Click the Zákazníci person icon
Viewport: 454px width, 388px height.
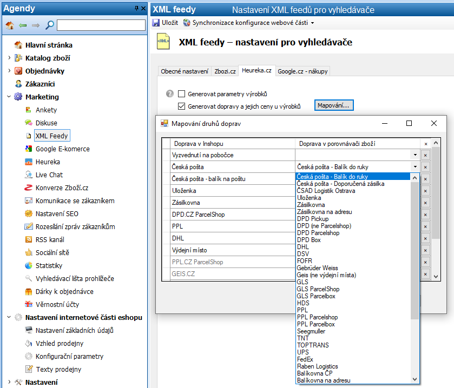(x=18, y=84)
